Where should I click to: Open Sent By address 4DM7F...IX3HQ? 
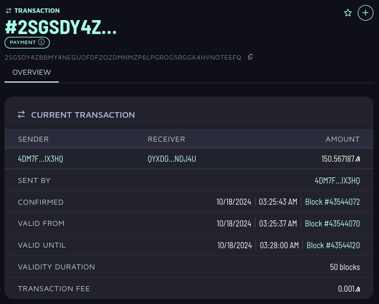pos(337,181)
